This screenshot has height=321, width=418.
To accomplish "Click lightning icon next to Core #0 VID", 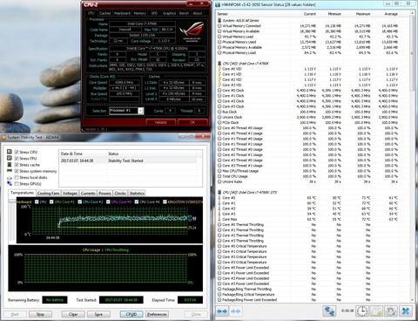I will 219,69.
